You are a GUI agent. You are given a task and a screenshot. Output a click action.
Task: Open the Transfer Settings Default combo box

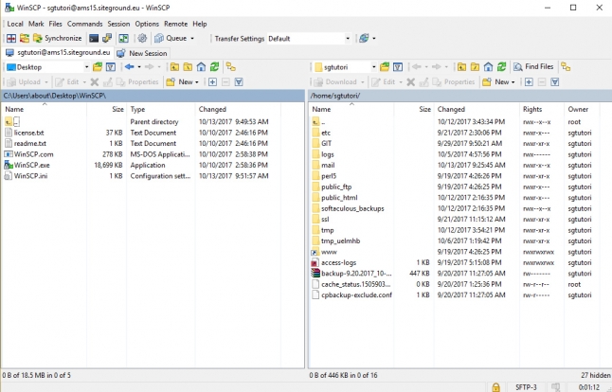click(x=309, y=38)
